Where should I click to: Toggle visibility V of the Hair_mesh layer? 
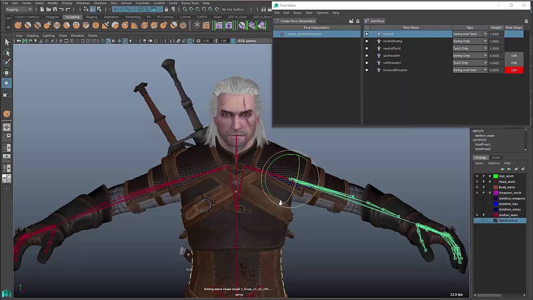(x=477, y=176)
